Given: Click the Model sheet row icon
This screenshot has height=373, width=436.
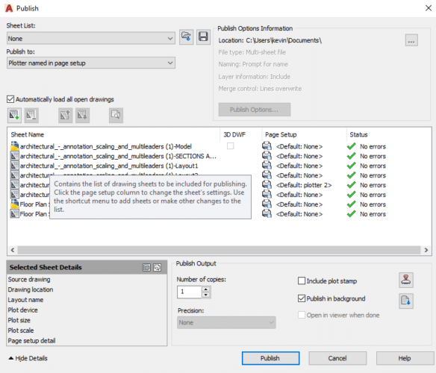Looking at the screenshot, I should [x=14, y=146].
